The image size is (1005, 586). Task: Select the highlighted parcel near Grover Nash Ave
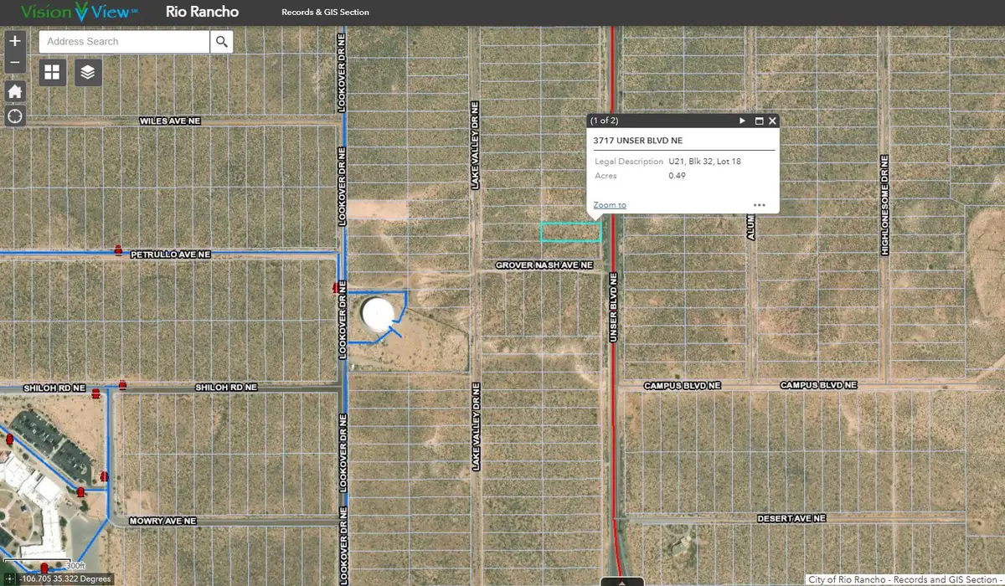(570, 232)
